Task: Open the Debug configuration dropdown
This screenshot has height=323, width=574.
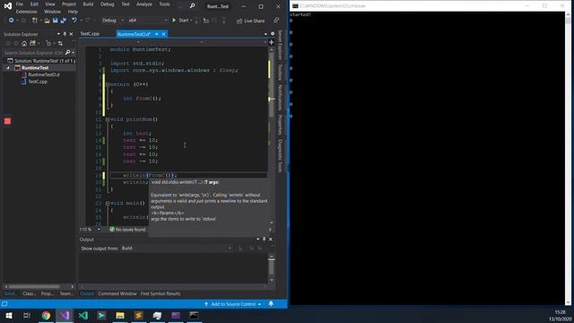Action: coord(112,21)
